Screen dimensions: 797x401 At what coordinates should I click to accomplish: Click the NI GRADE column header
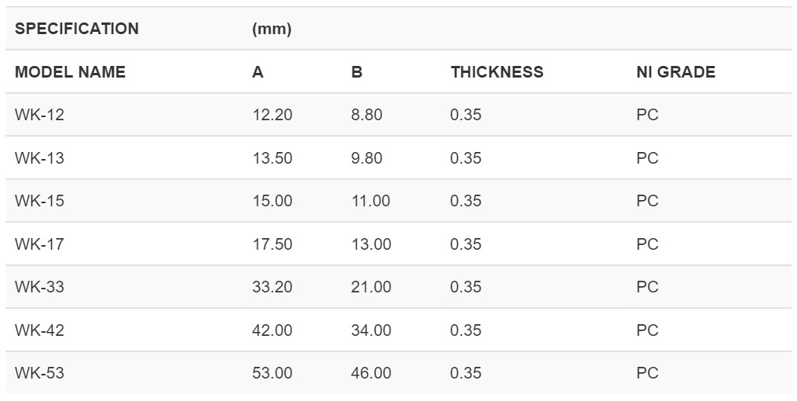point(675,72)
